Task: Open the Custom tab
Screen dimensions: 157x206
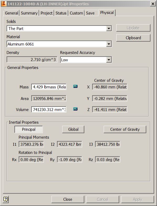Action: point(76,13)
